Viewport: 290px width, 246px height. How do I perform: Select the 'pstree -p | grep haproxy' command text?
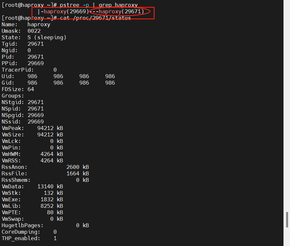[x=99, y=5]
